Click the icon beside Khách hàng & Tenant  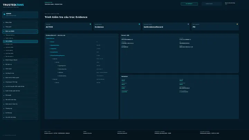[4, 60]
